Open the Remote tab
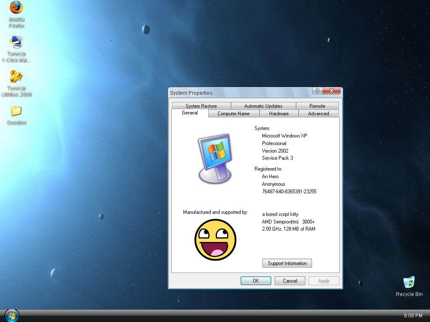The width and height of the screenshot is (430, 322). click(x=317, y=106)
